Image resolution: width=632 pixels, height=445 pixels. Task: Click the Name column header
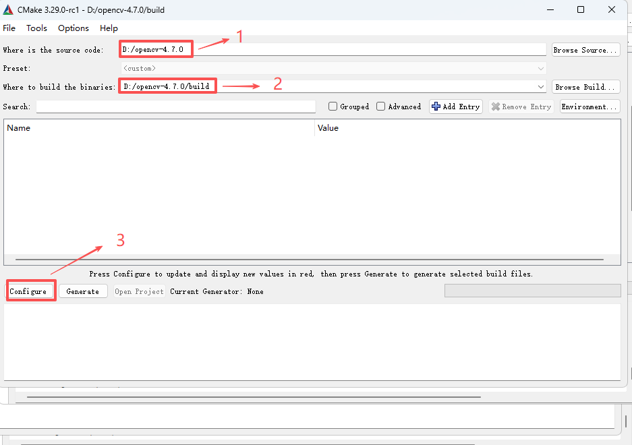[159, 128]
